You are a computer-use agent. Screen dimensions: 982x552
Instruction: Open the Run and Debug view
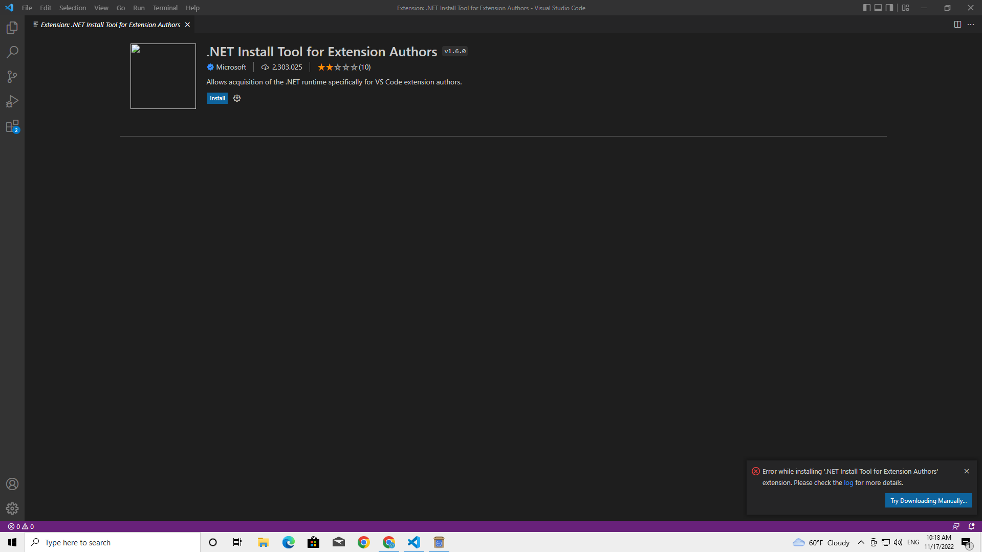point(12,101)
